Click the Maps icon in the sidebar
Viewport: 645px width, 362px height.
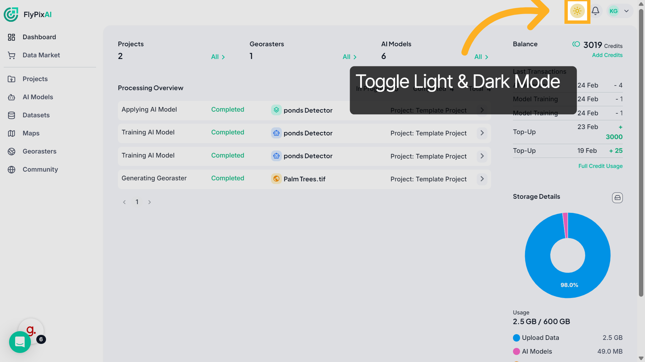click(x=11, y=133)
